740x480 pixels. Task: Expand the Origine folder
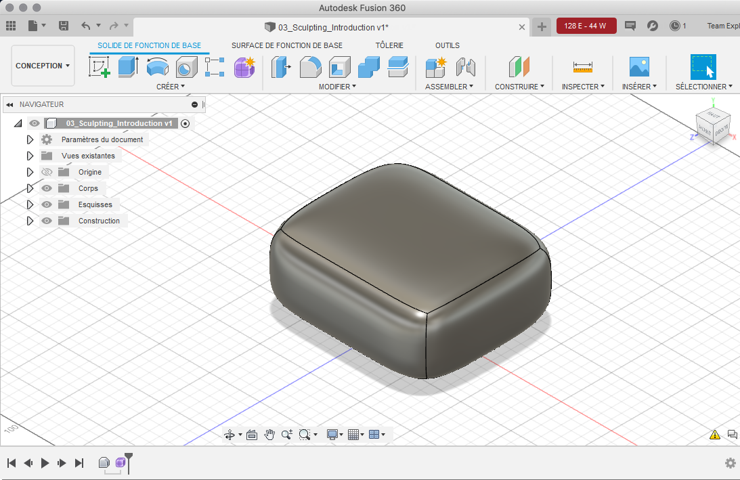30,172
